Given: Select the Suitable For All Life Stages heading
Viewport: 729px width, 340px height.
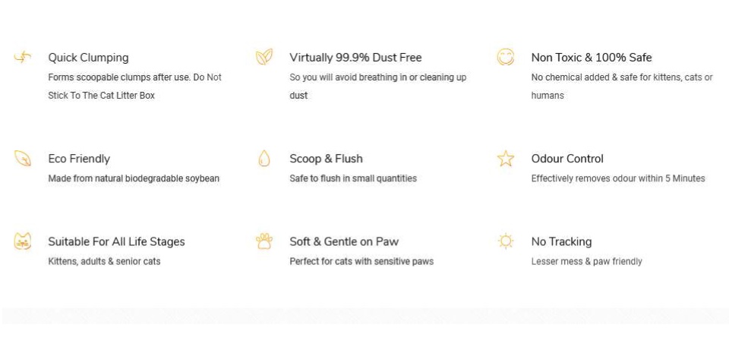Looking at the screenshot, I should (116, 242).
